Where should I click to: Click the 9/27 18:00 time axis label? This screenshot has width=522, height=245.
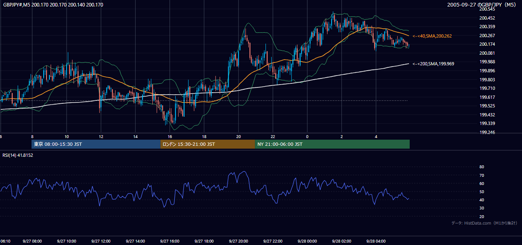point(204,241)
